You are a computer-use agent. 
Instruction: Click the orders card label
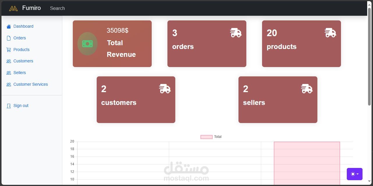point(183,47)
